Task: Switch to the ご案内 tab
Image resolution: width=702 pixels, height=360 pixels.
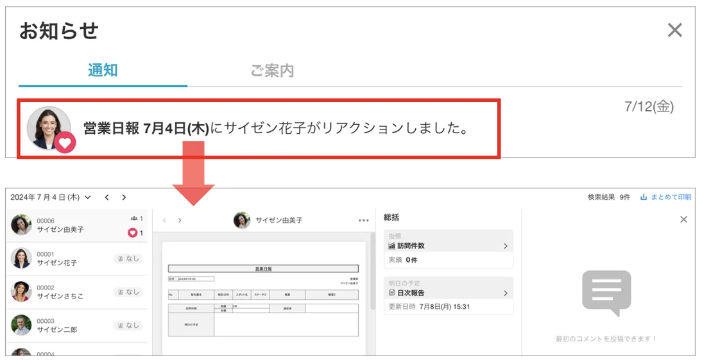Action: pyautogui.click(x=272, y=70)
